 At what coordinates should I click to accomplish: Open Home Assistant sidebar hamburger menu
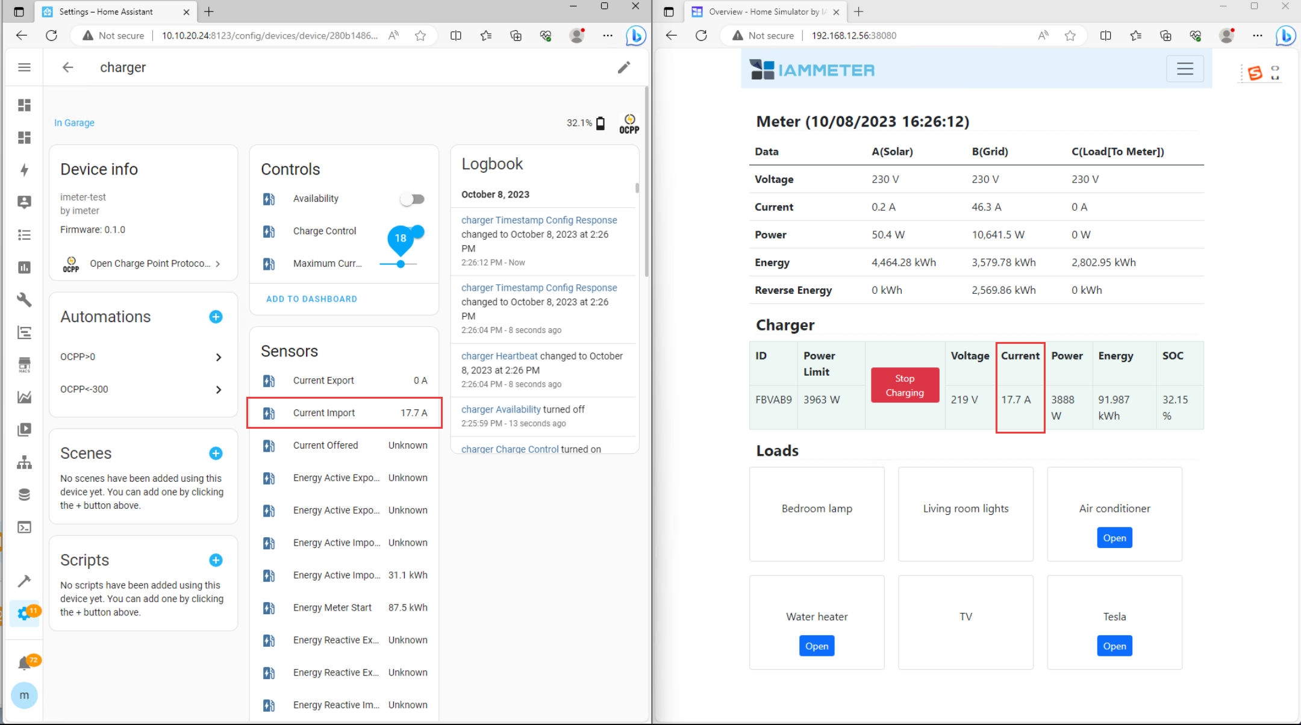[x=24, y=67]
